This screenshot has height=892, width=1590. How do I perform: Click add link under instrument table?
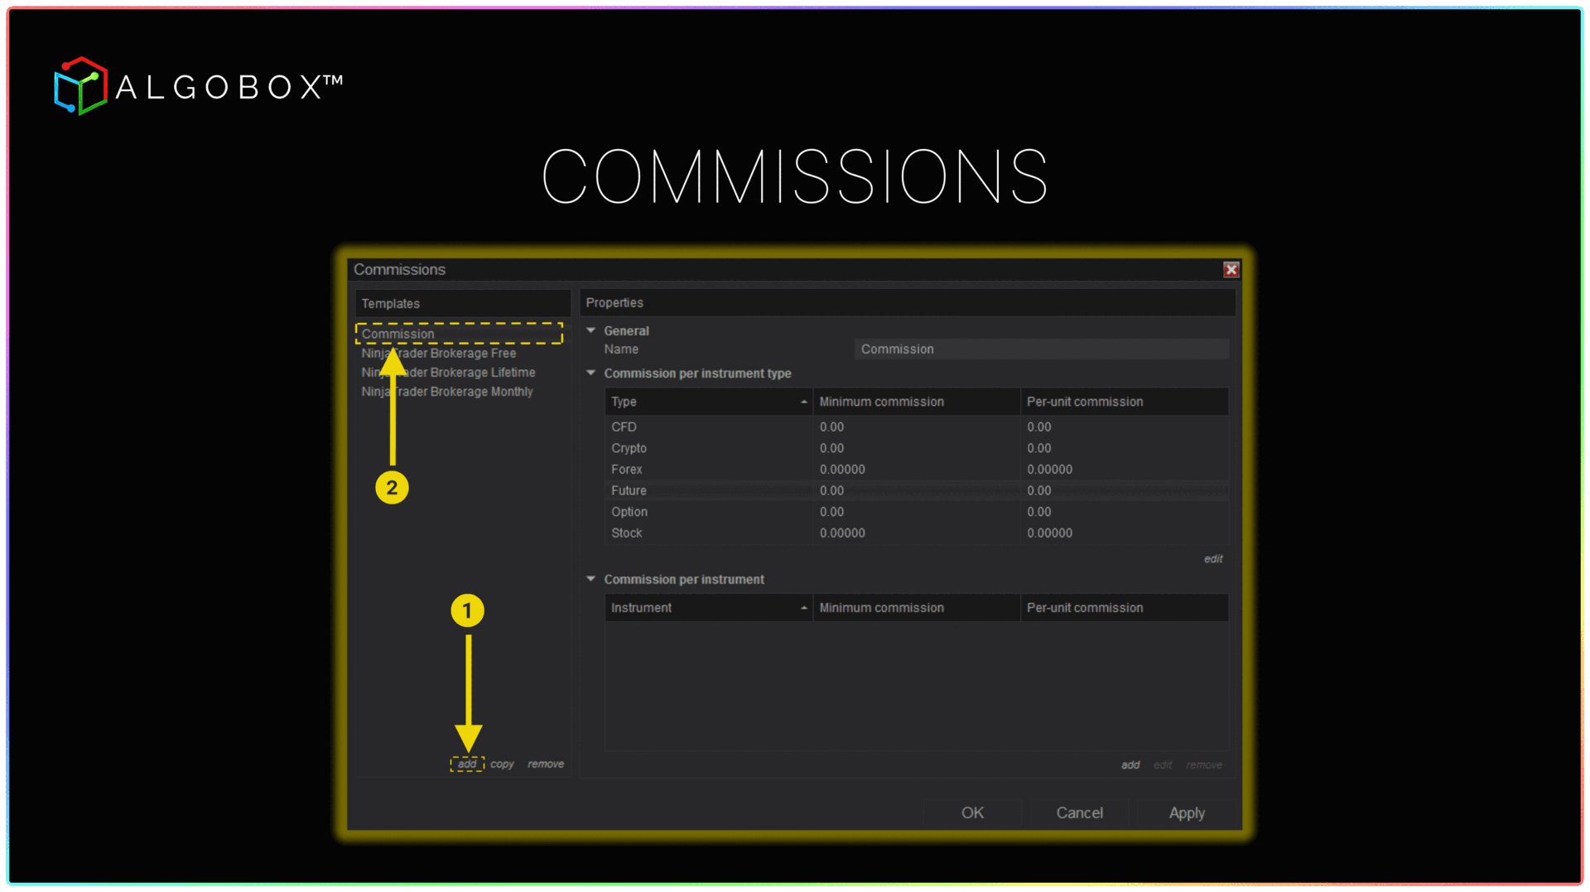pos(1130,765)
